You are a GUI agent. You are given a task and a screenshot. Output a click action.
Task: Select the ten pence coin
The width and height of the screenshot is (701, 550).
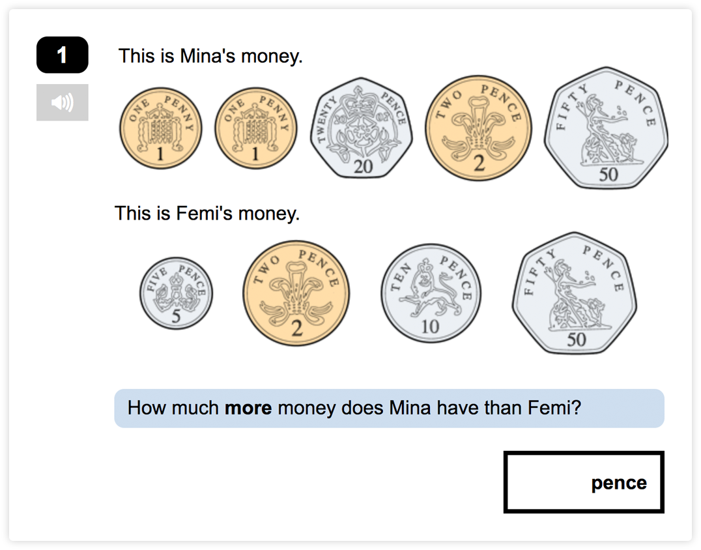click(431, 293)
